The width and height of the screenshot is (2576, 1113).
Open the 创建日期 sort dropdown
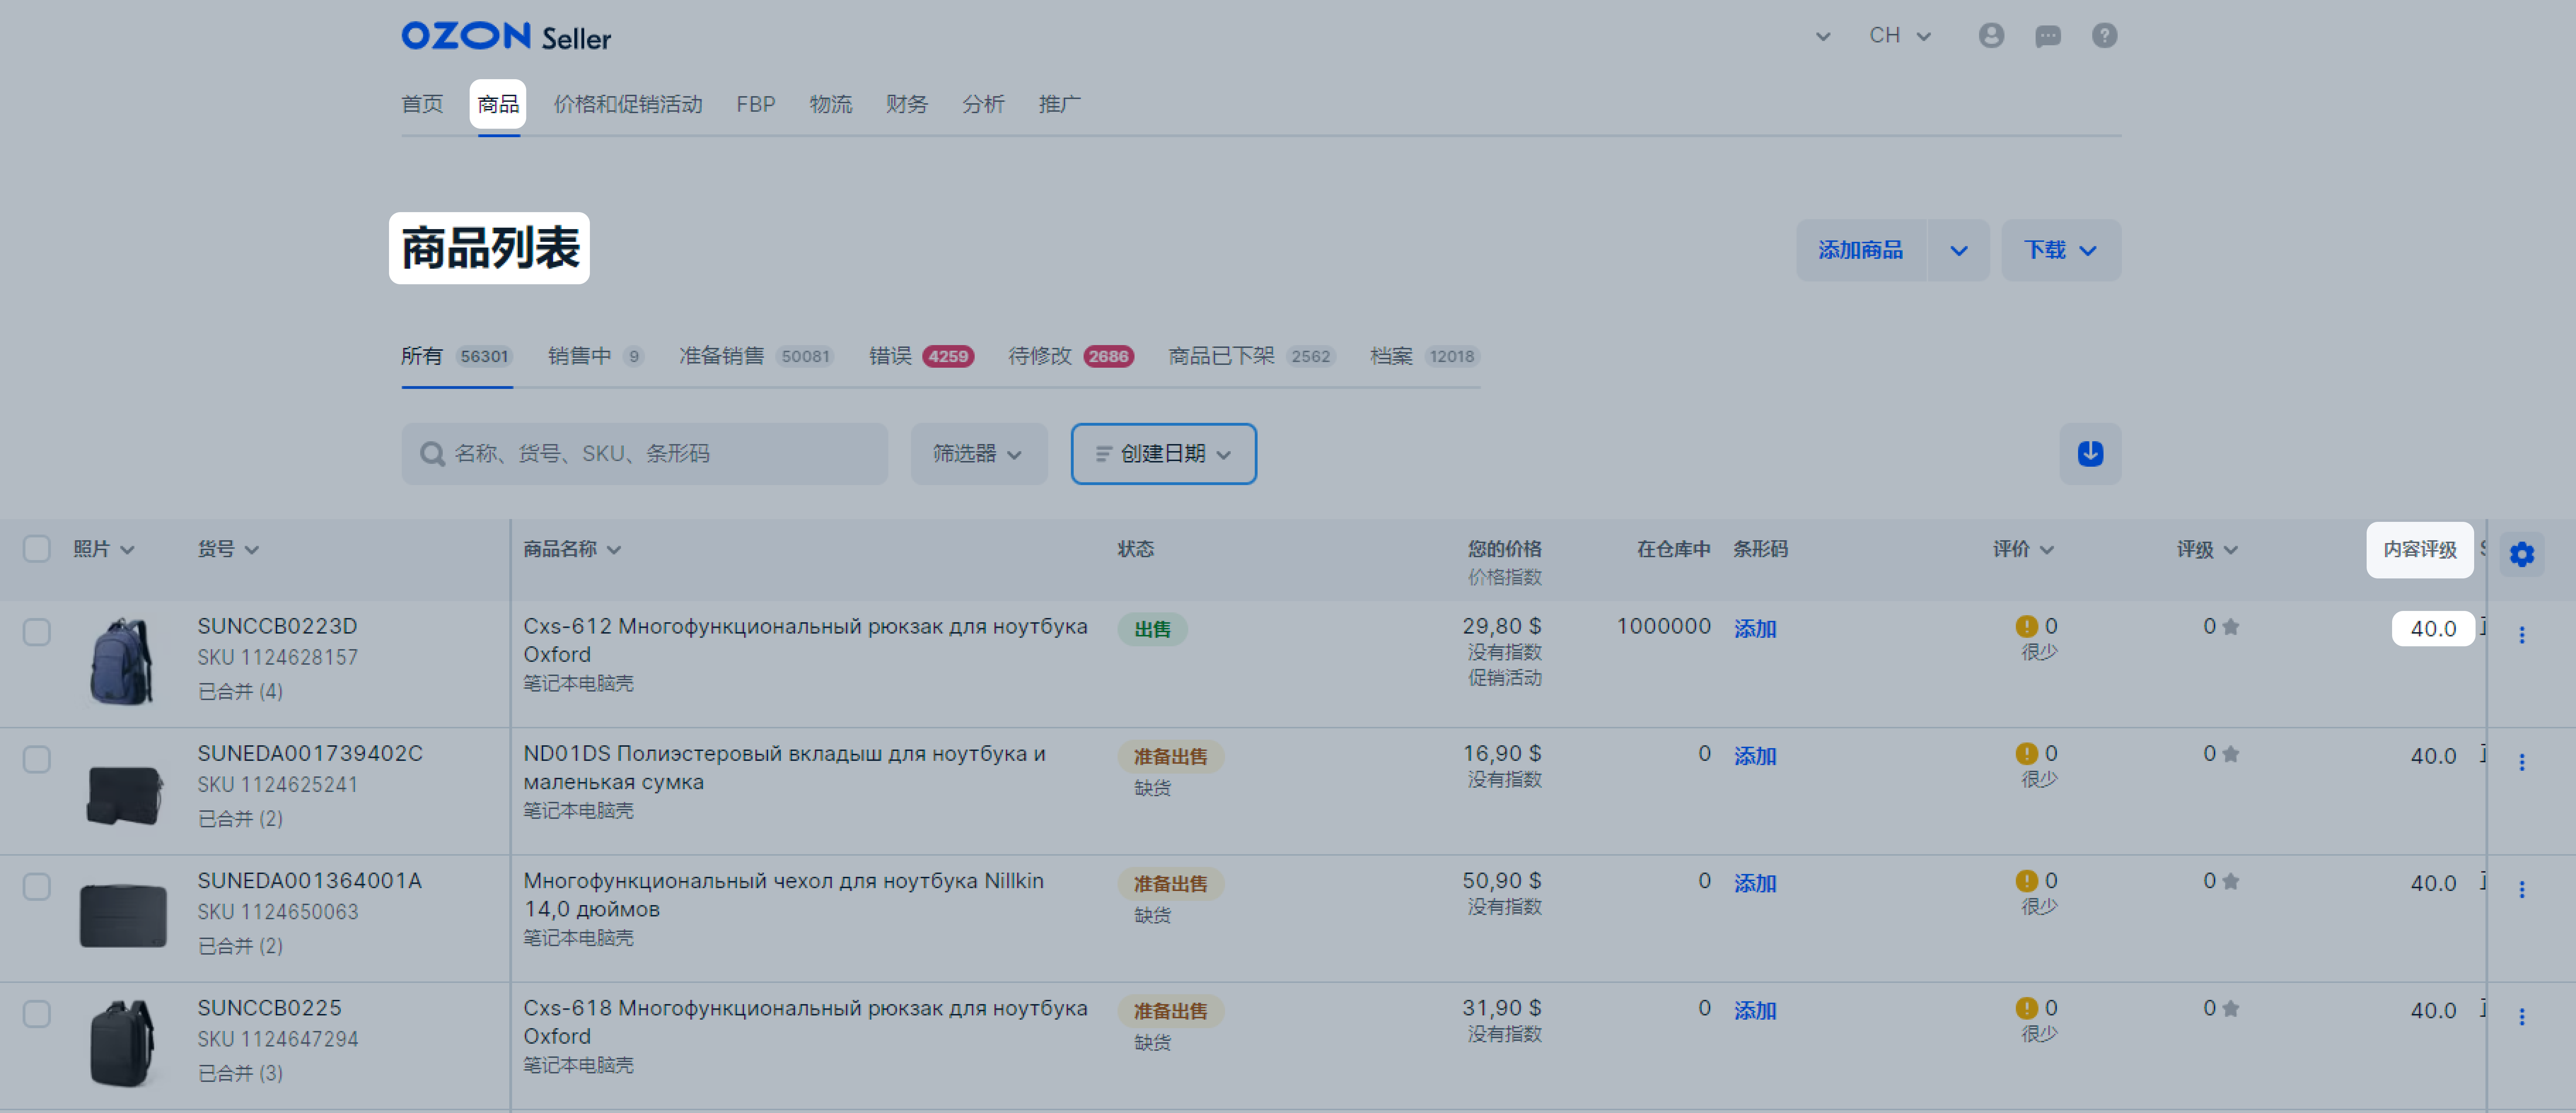pyautogui.click(x=1163, y=454)
